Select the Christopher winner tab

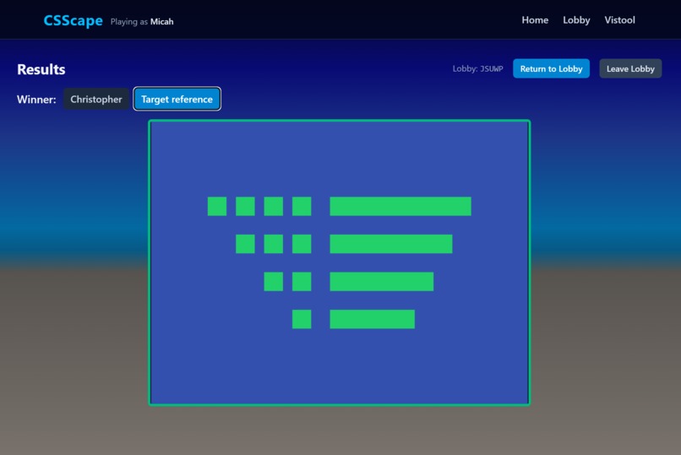(x=96, y=99)
